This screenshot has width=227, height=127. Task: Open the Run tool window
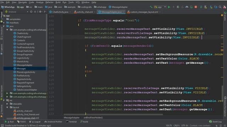(x=9, y=122)
